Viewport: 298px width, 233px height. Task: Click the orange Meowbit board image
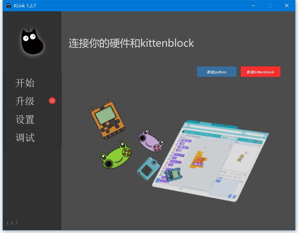point(107,119)
